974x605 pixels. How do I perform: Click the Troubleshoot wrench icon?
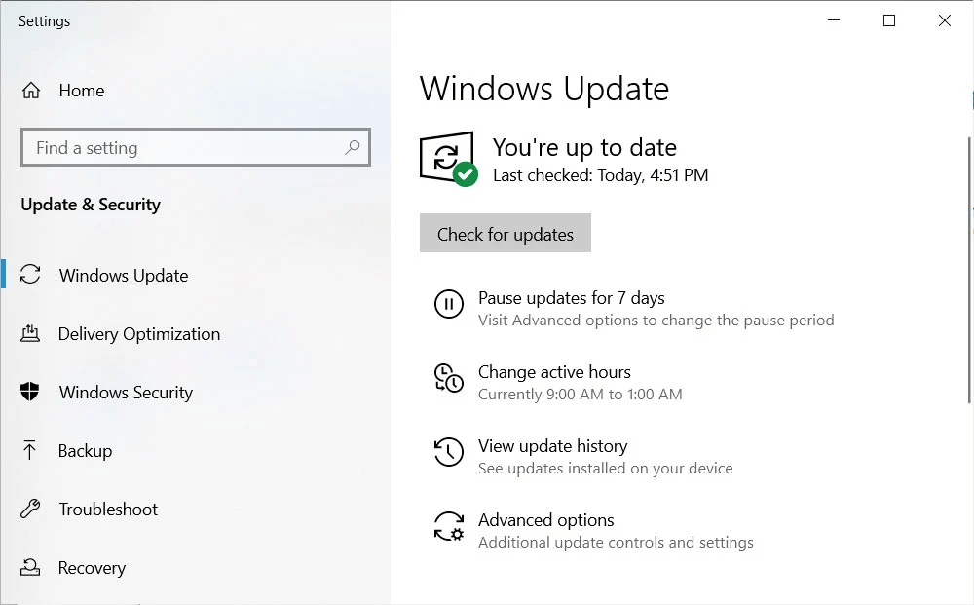coord(30,509)
